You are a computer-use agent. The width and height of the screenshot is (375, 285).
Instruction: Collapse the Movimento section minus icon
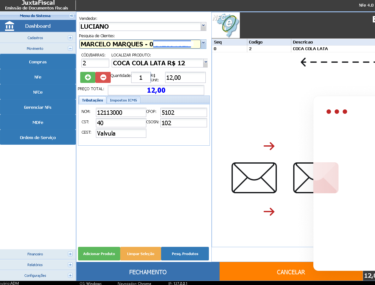tap(70, 49)
